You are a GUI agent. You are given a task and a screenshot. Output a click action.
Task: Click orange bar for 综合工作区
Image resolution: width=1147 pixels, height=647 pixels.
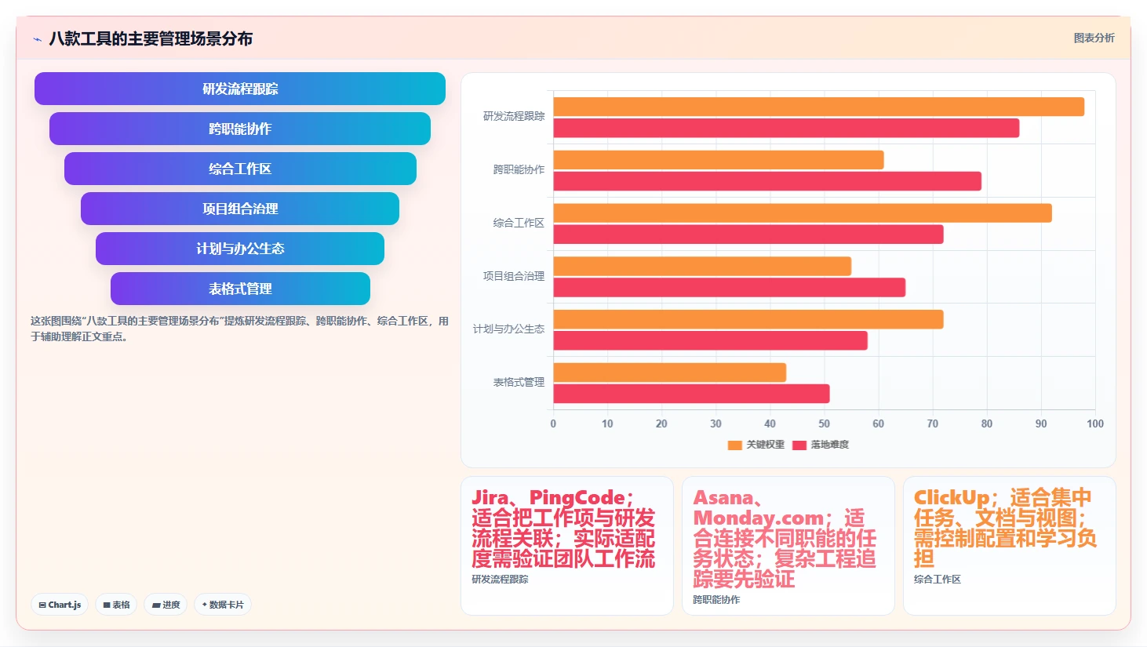click(803, 213)
